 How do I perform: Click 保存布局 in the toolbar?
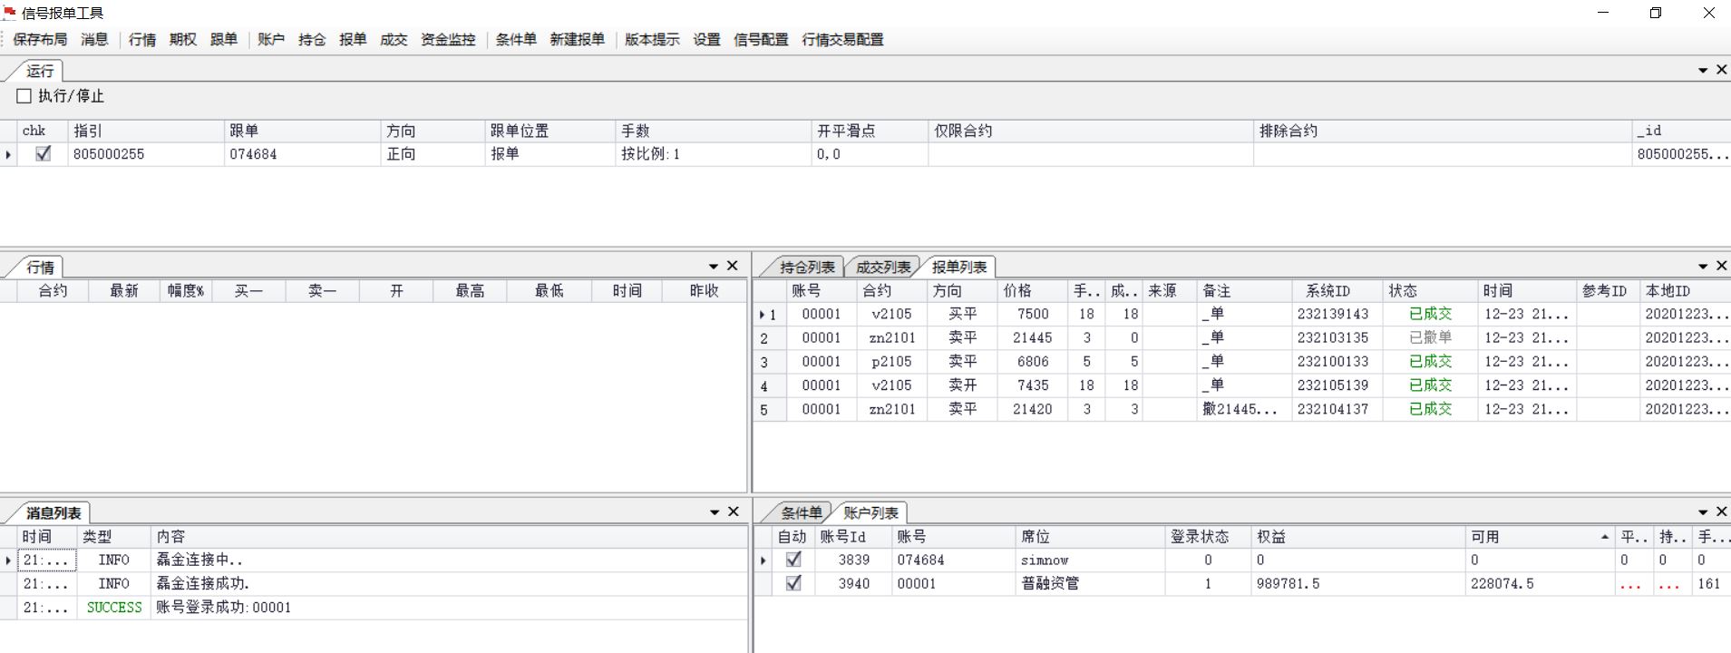click(x=40, y=39)
